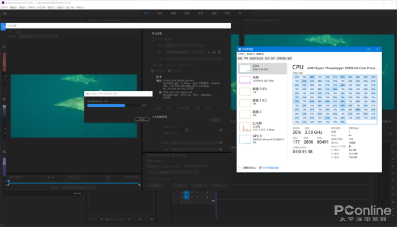Open the Premiere home screen icon
Screen dimensions: 397x227
[x=5, y=14]
